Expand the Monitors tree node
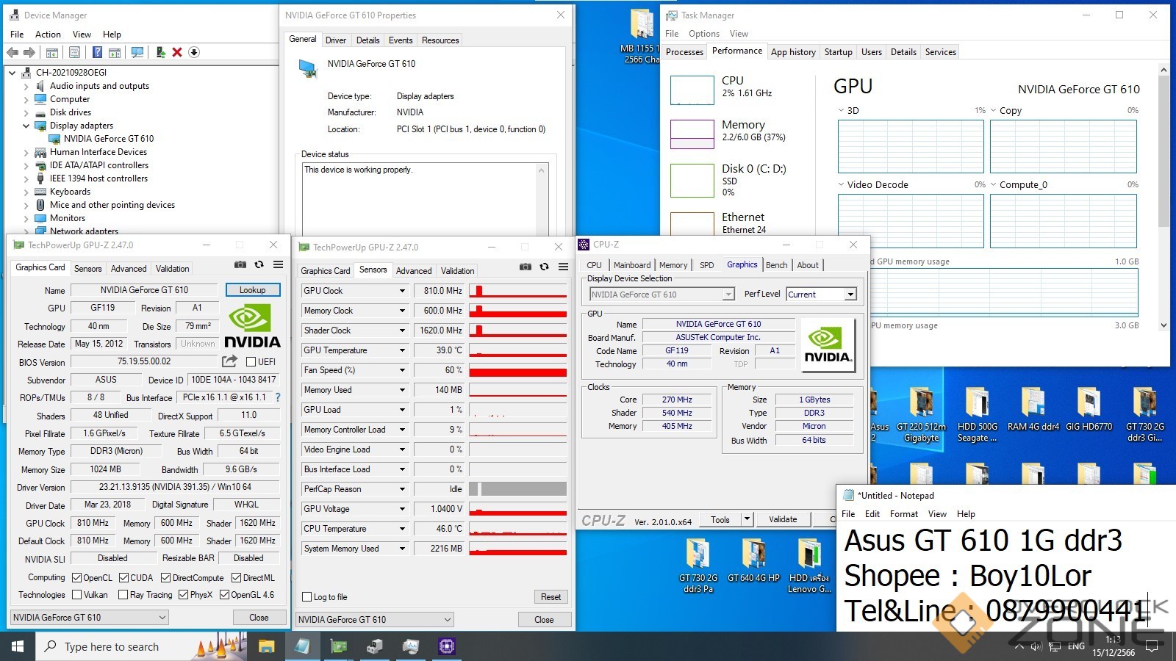 [26, 218]
